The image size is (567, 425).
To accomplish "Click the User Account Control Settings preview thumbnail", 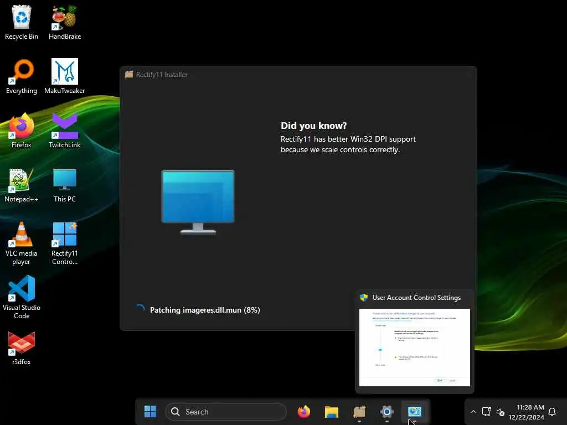I will point(414,348).
